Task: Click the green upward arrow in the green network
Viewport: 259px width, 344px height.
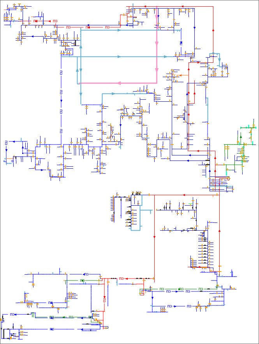Action: click(x=241, y=136)
